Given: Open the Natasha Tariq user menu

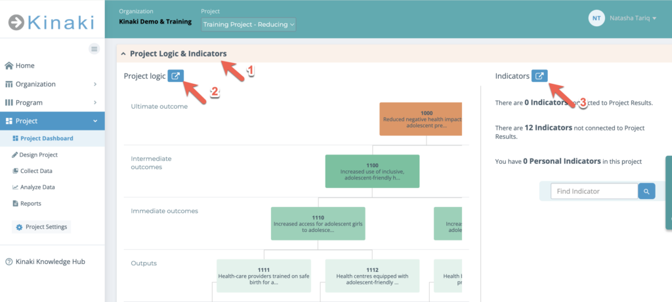Looking at the screenshot, I should [633, 18].
